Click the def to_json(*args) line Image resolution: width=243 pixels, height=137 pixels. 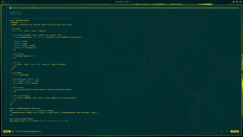[21, 96]
